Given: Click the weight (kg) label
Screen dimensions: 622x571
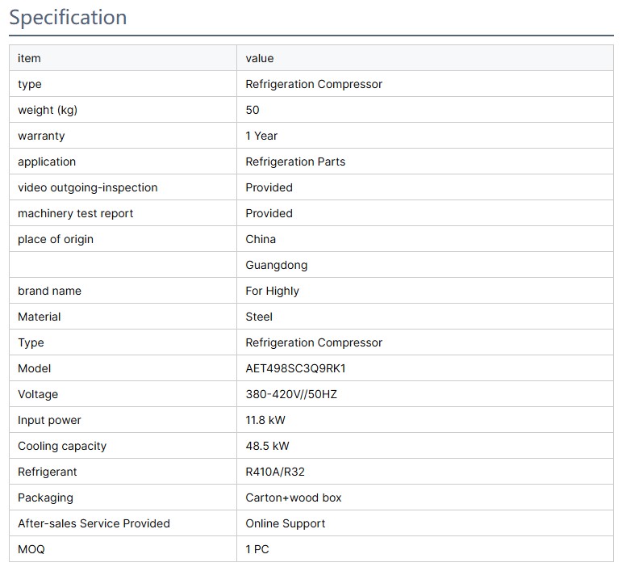Looking at the screenshot, I should (48, 110).
